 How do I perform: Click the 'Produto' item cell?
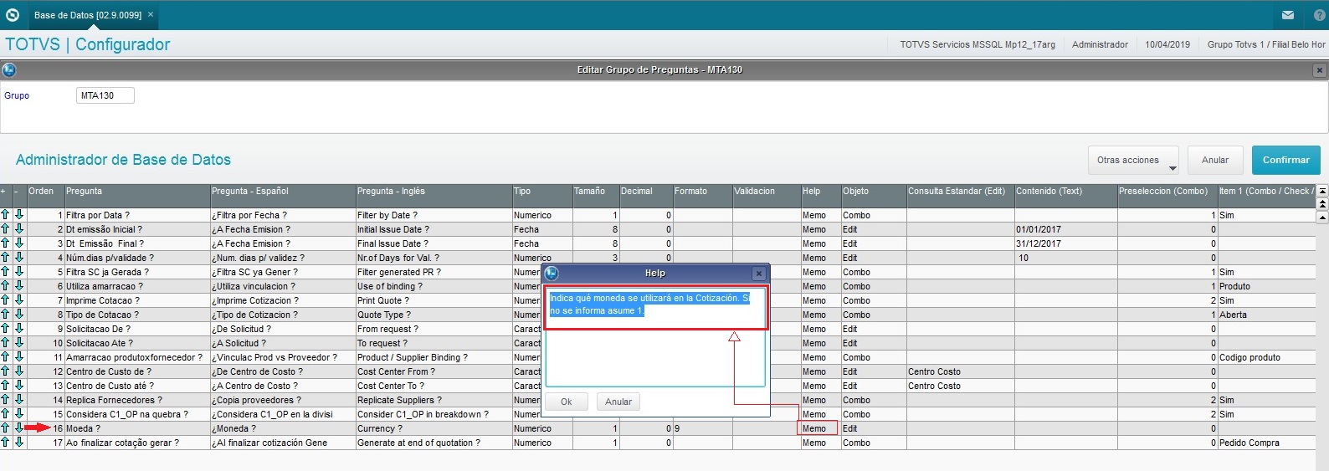[x=1266, y=286]
